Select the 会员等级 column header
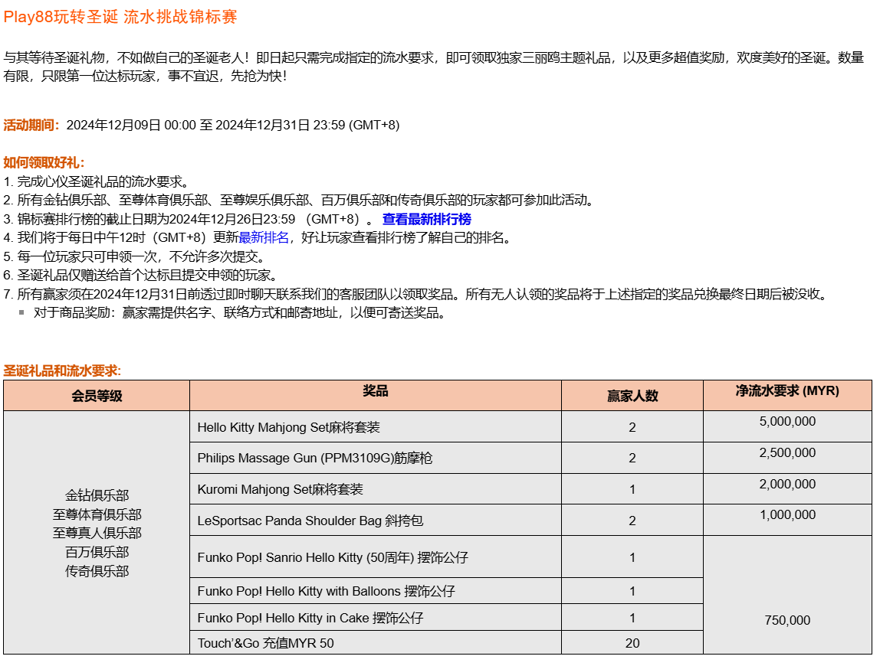Image resolution: width=880 pixels, height=666 pixels. (x=97, y=396)
